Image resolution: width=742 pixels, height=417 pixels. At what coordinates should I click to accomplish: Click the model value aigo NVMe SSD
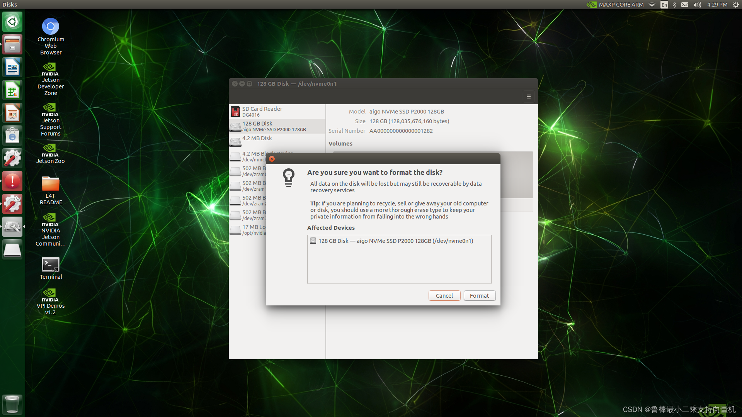tap(407, 112)
